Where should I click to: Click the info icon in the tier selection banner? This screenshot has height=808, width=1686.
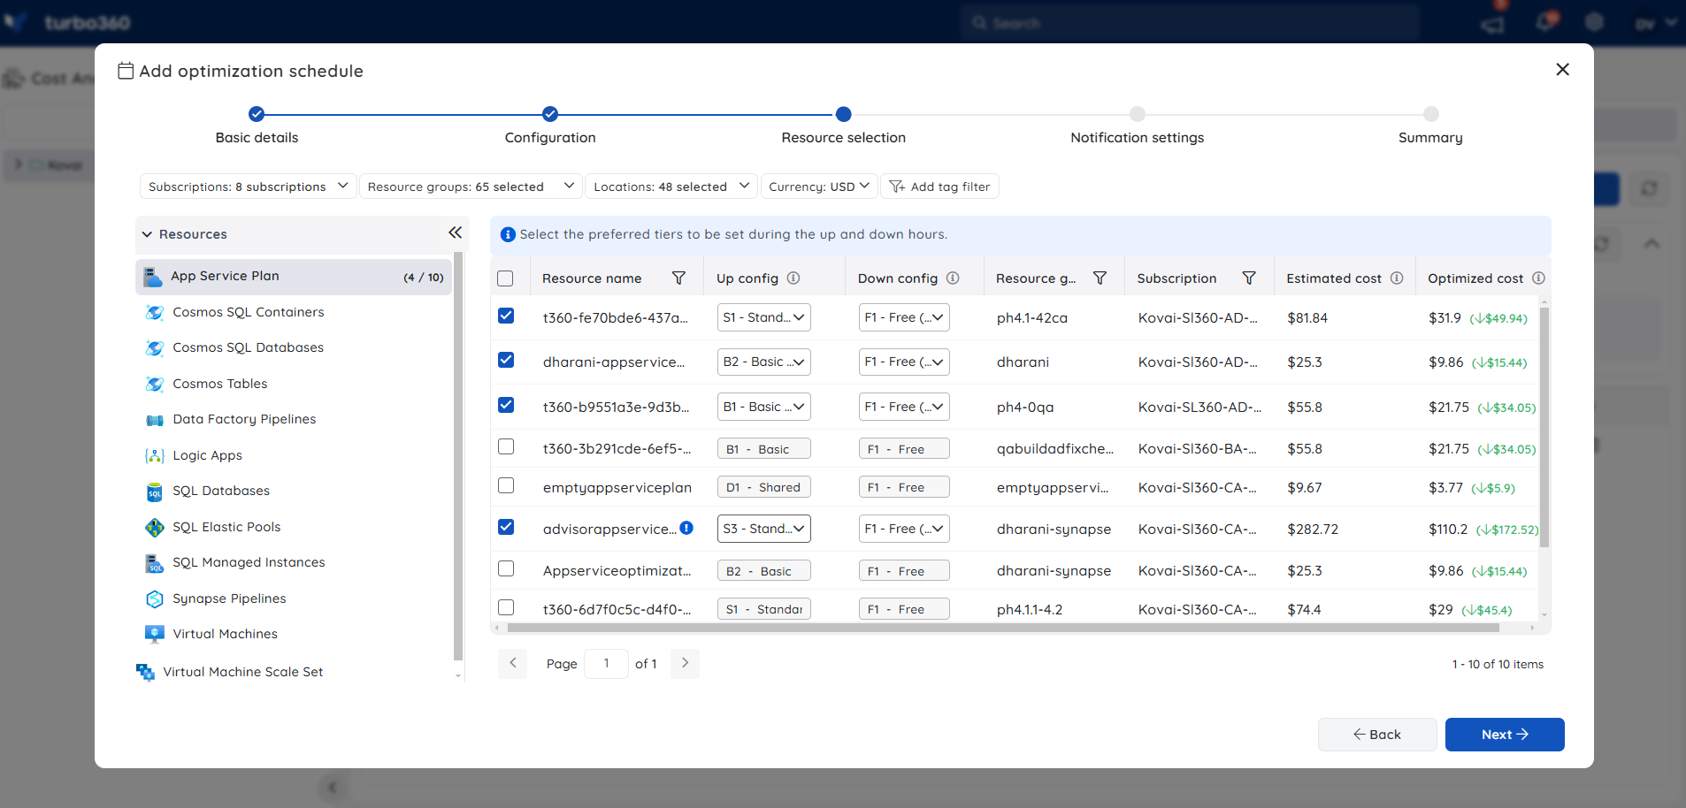tap(508, 234)
